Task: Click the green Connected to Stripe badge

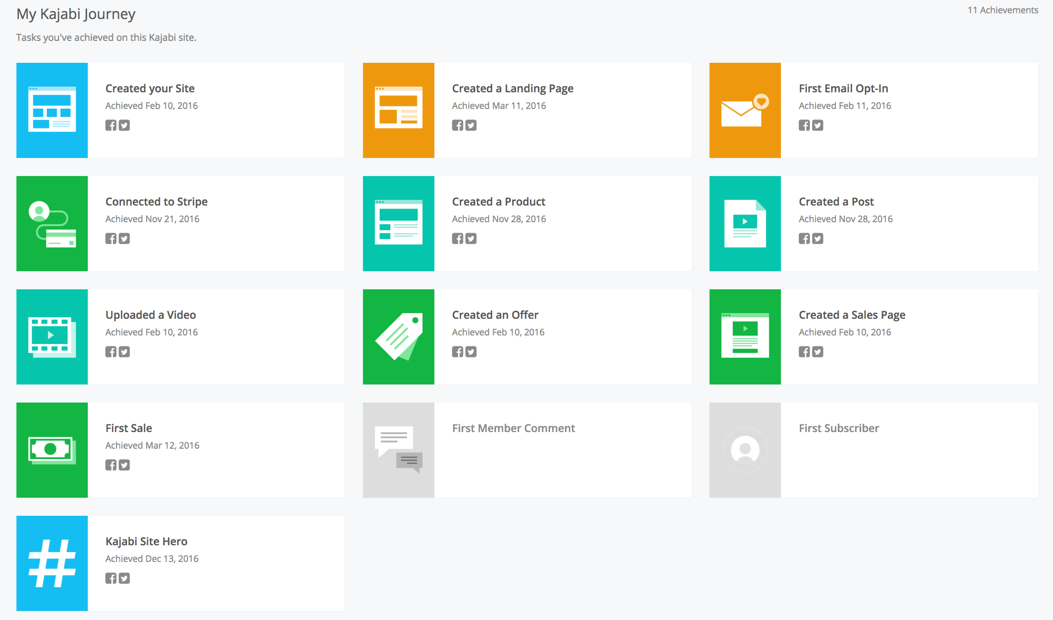Action: pos(52,224)
